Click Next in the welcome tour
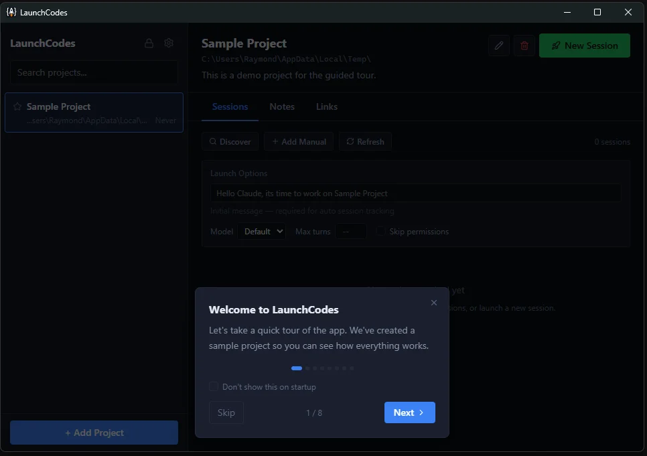This screenshot has width=647, height=456. click(x=409, y=412)
